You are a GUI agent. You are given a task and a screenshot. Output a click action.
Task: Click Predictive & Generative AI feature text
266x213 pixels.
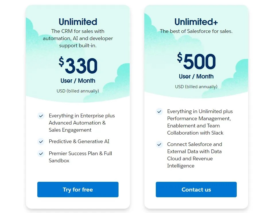click(x=79, y=141)
